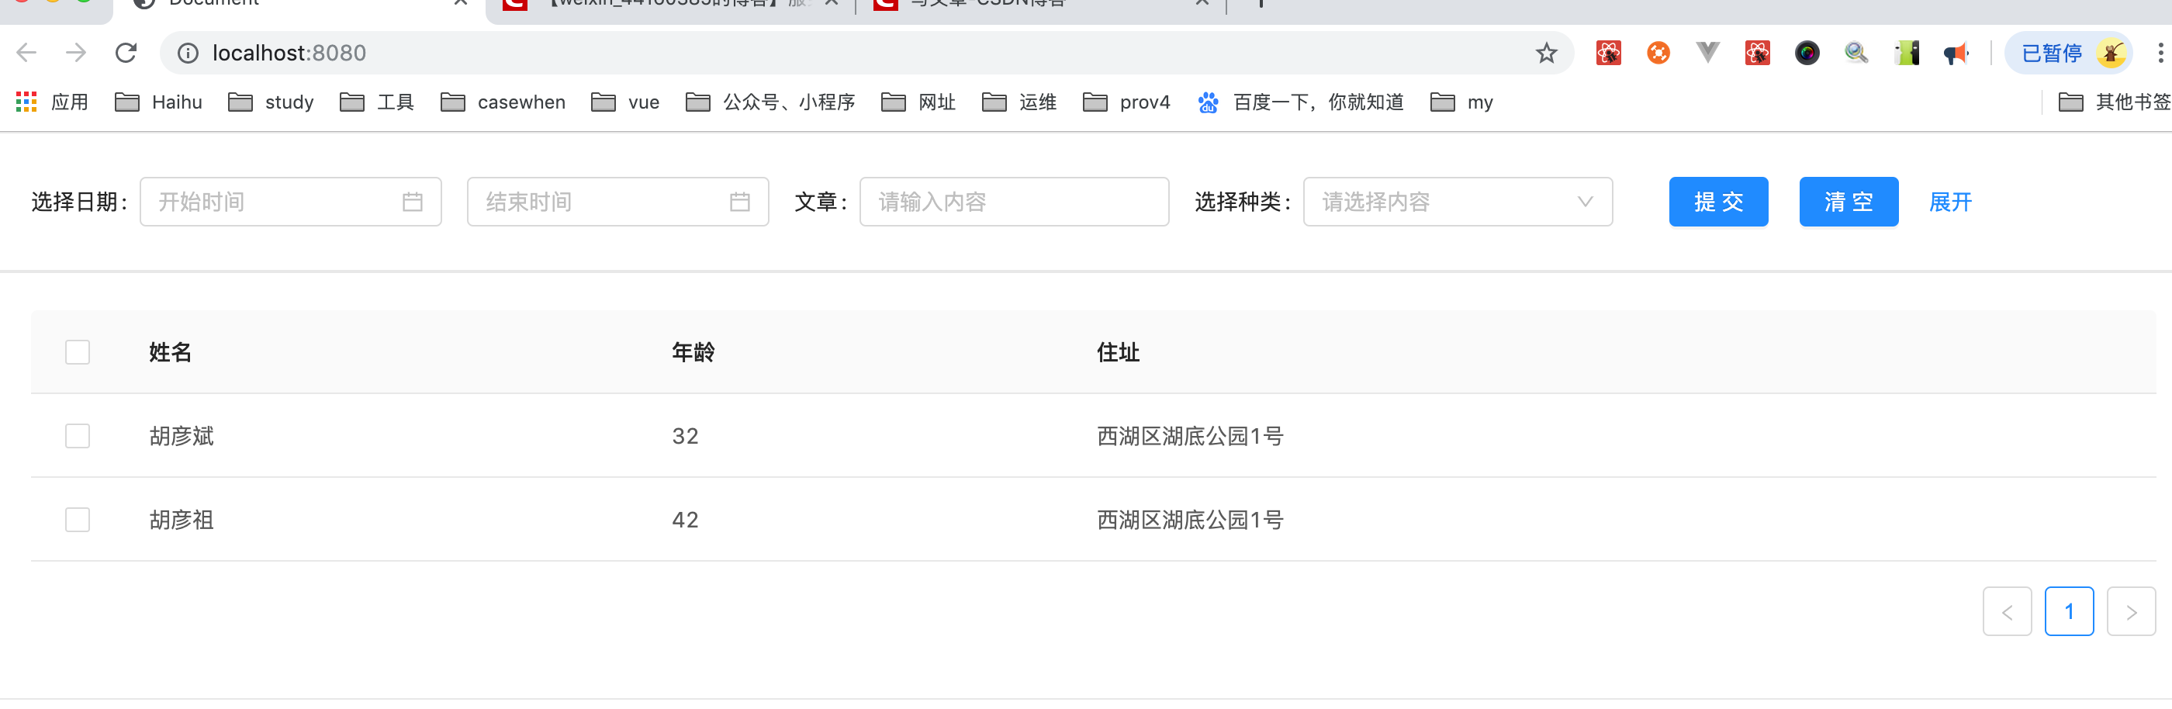The image size is (2172, 709).
Task: Click the 提交 button
Action: 1718,202
